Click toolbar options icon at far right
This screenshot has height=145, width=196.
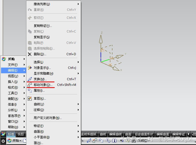point(194,134)
